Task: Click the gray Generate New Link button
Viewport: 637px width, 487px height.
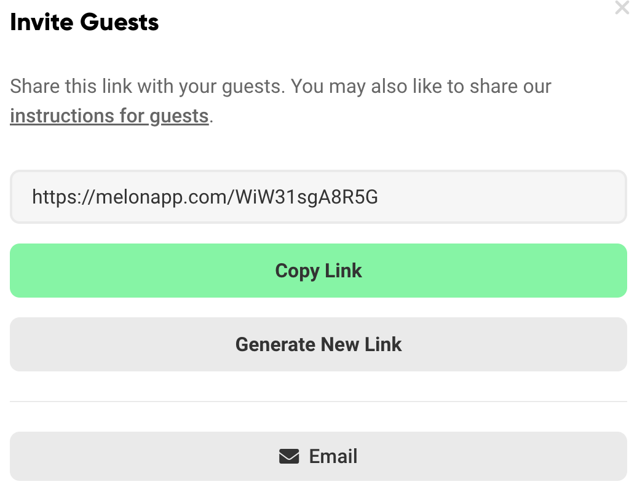Action: point(318,344)
